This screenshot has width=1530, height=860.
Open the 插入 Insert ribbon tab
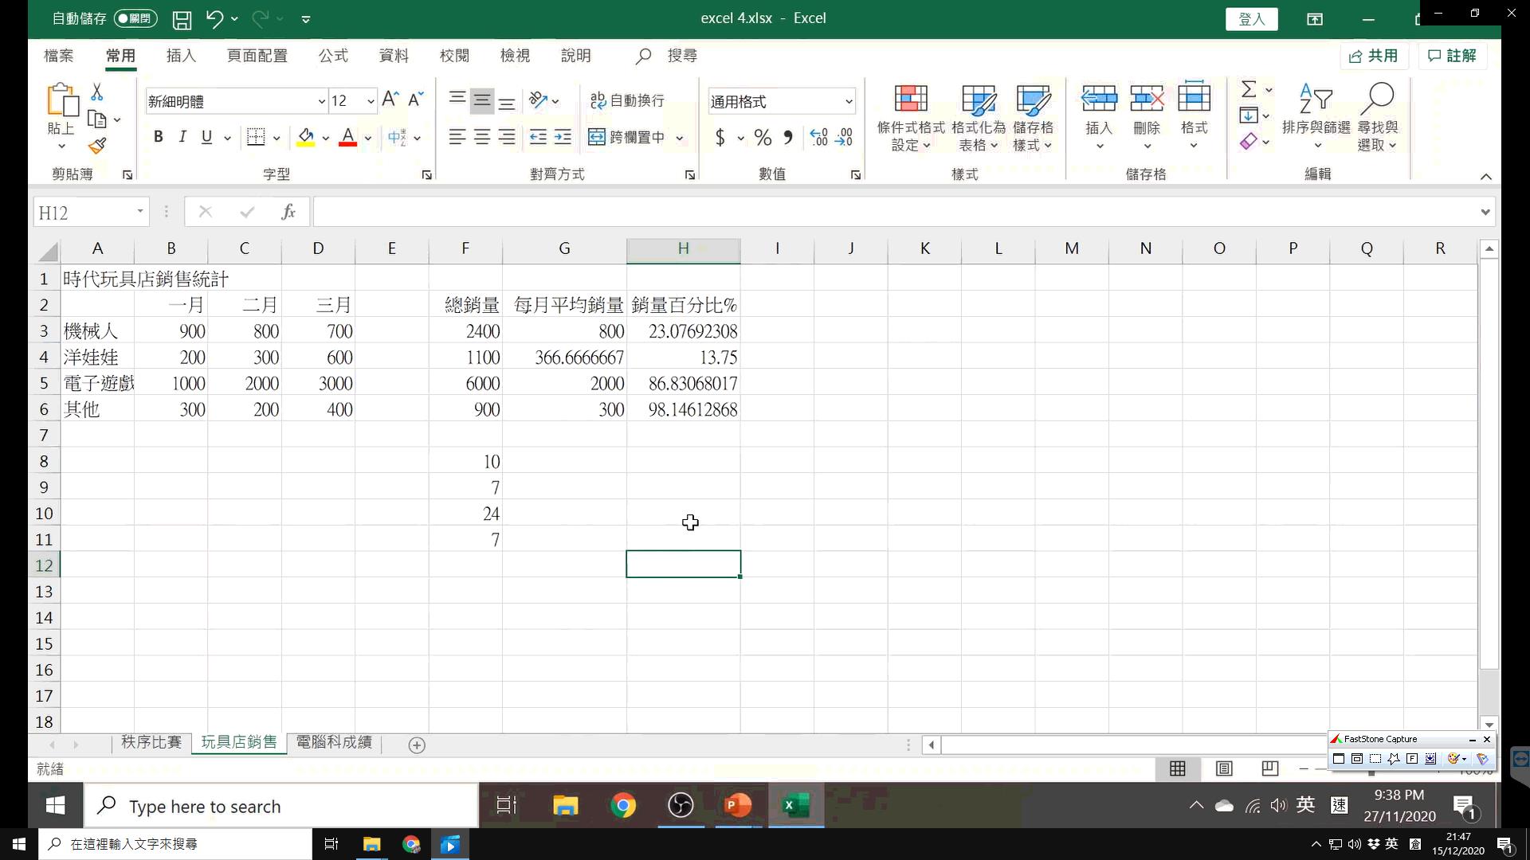(181, 56)
